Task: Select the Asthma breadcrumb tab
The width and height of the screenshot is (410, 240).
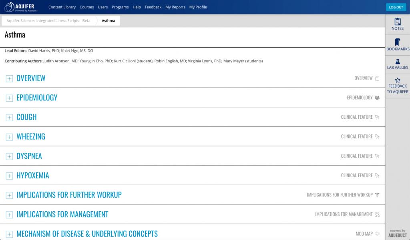Action: pyautogui.click(x=108, y=21)
